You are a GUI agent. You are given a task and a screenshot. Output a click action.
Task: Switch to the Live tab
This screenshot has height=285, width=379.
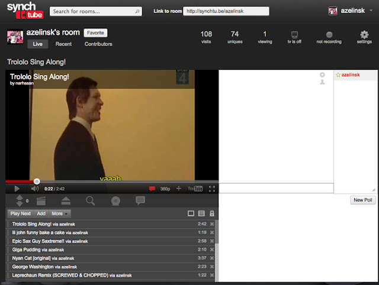(37, 44)
